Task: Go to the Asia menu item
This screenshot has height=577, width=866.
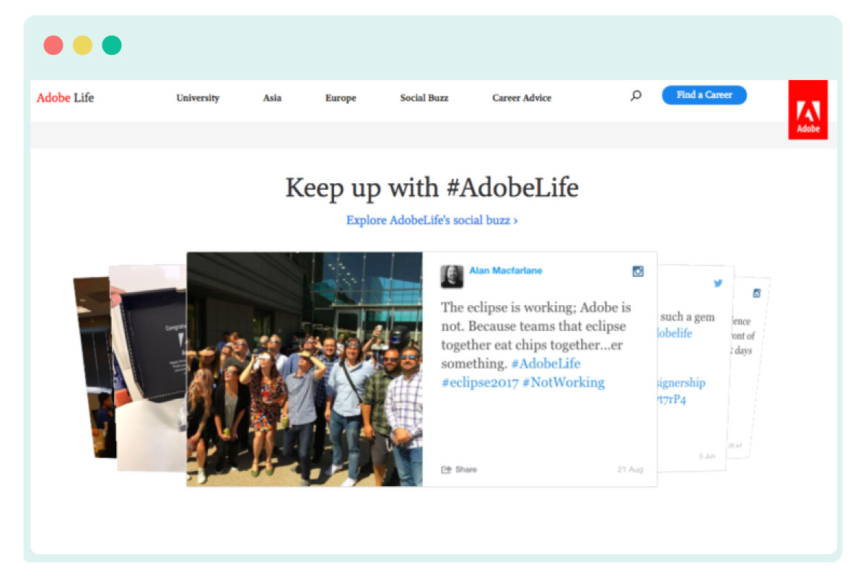Action: 272,98
